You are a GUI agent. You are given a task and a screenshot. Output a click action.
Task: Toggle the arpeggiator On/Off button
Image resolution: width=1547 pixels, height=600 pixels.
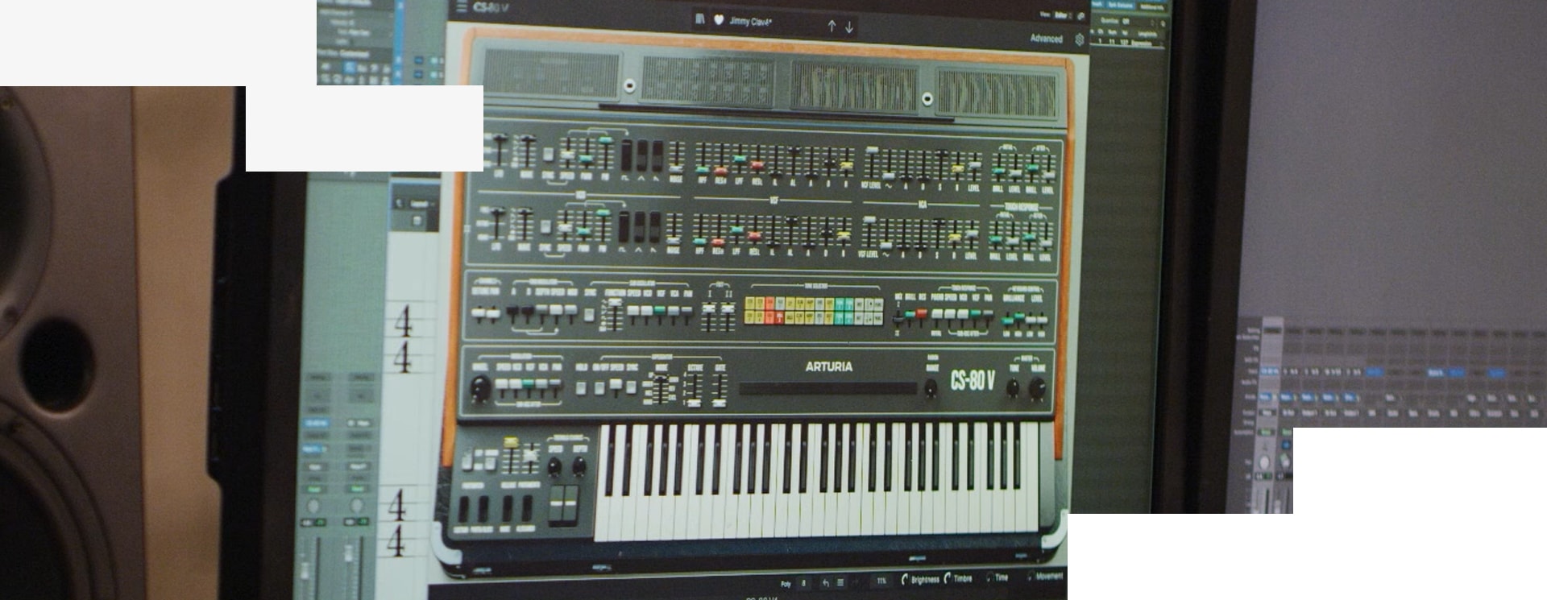click(x=600, y=387)
